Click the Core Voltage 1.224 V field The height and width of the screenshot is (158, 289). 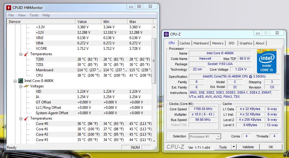(241, 69)
